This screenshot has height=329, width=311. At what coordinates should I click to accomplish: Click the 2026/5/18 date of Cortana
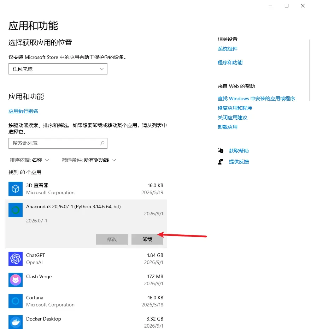tap(152, 305)
